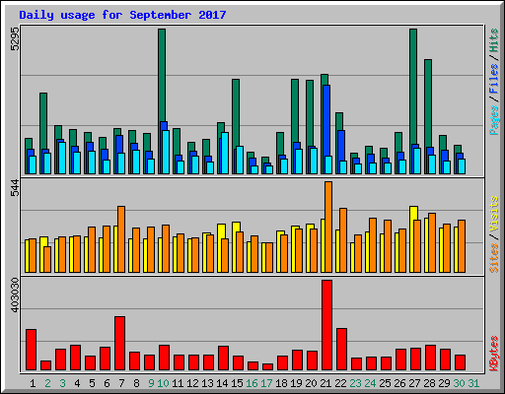Click day label 23 on the x-axis

click(x=355, y=383)
